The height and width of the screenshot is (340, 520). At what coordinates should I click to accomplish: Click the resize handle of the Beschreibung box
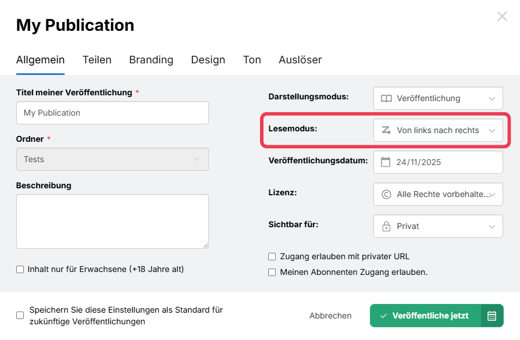pyautogui.click(x=205, y=245)
